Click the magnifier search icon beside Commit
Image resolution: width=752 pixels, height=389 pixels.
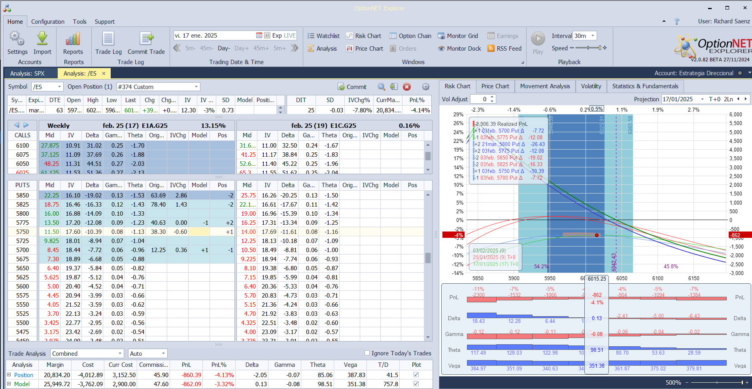381,87
